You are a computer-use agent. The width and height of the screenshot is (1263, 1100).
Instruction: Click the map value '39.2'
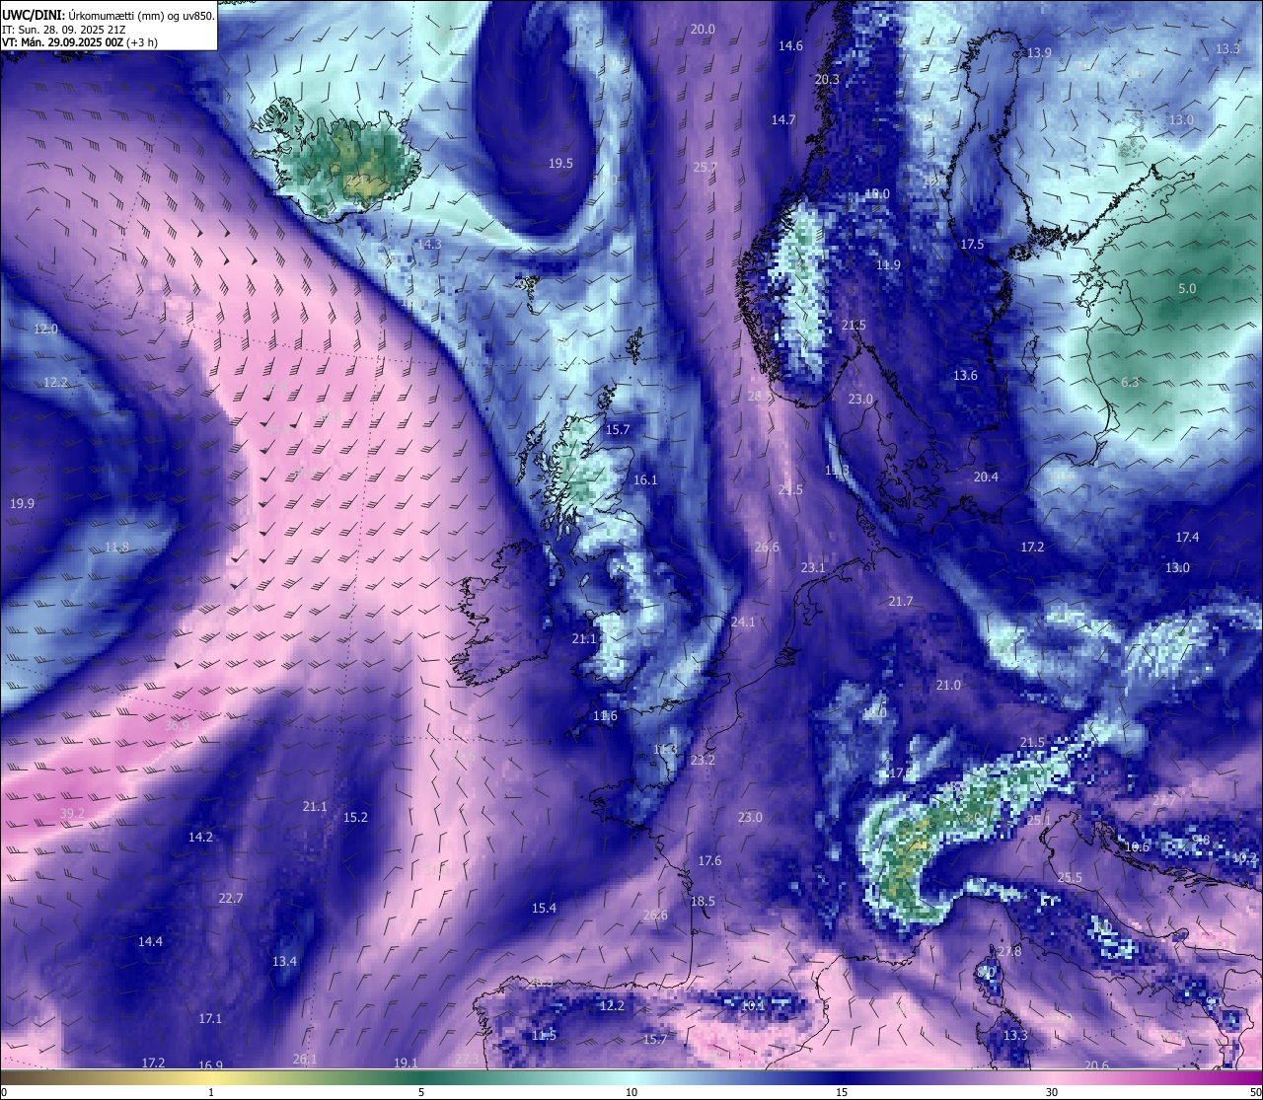pos(72,814)
